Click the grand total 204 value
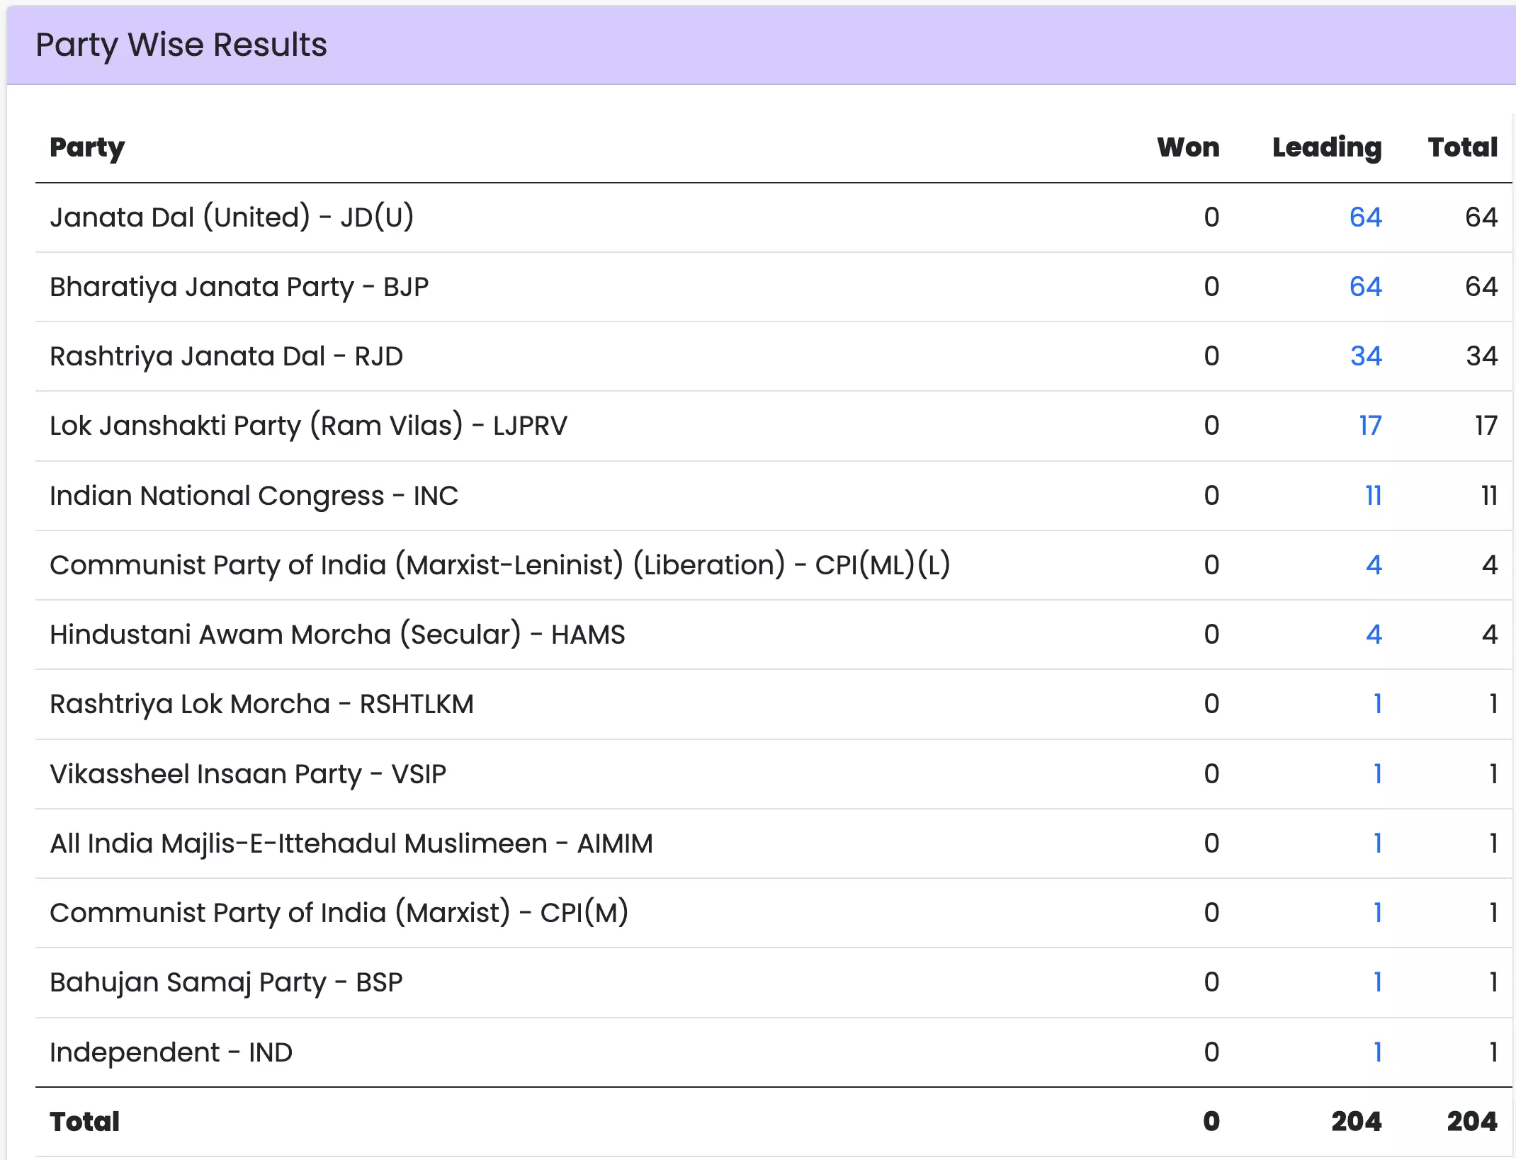The width and height of the screenshot is (1516, 1160). 1471,1121
